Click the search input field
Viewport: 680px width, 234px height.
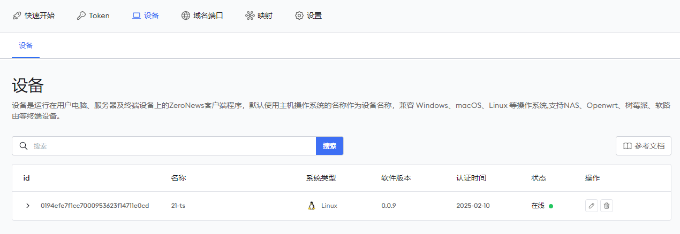coord(164,146)
